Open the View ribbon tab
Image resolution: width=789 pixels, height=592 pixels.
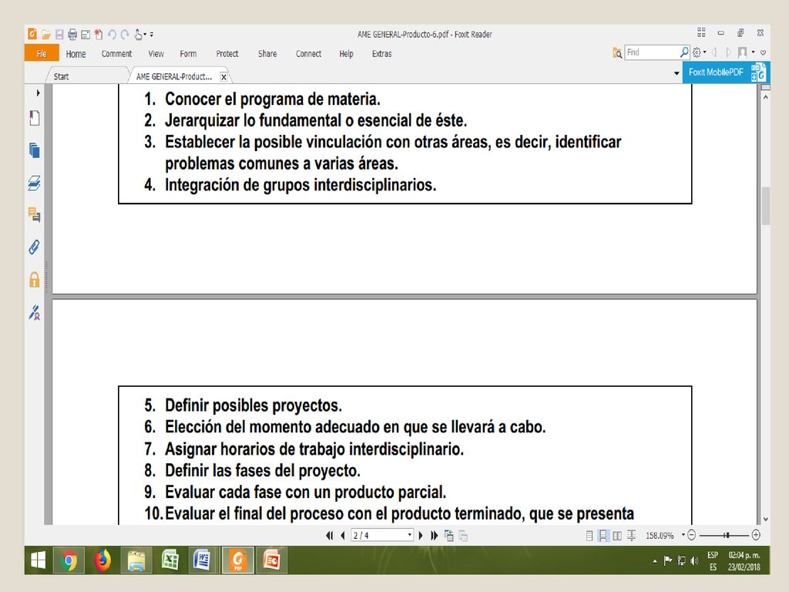156,54
